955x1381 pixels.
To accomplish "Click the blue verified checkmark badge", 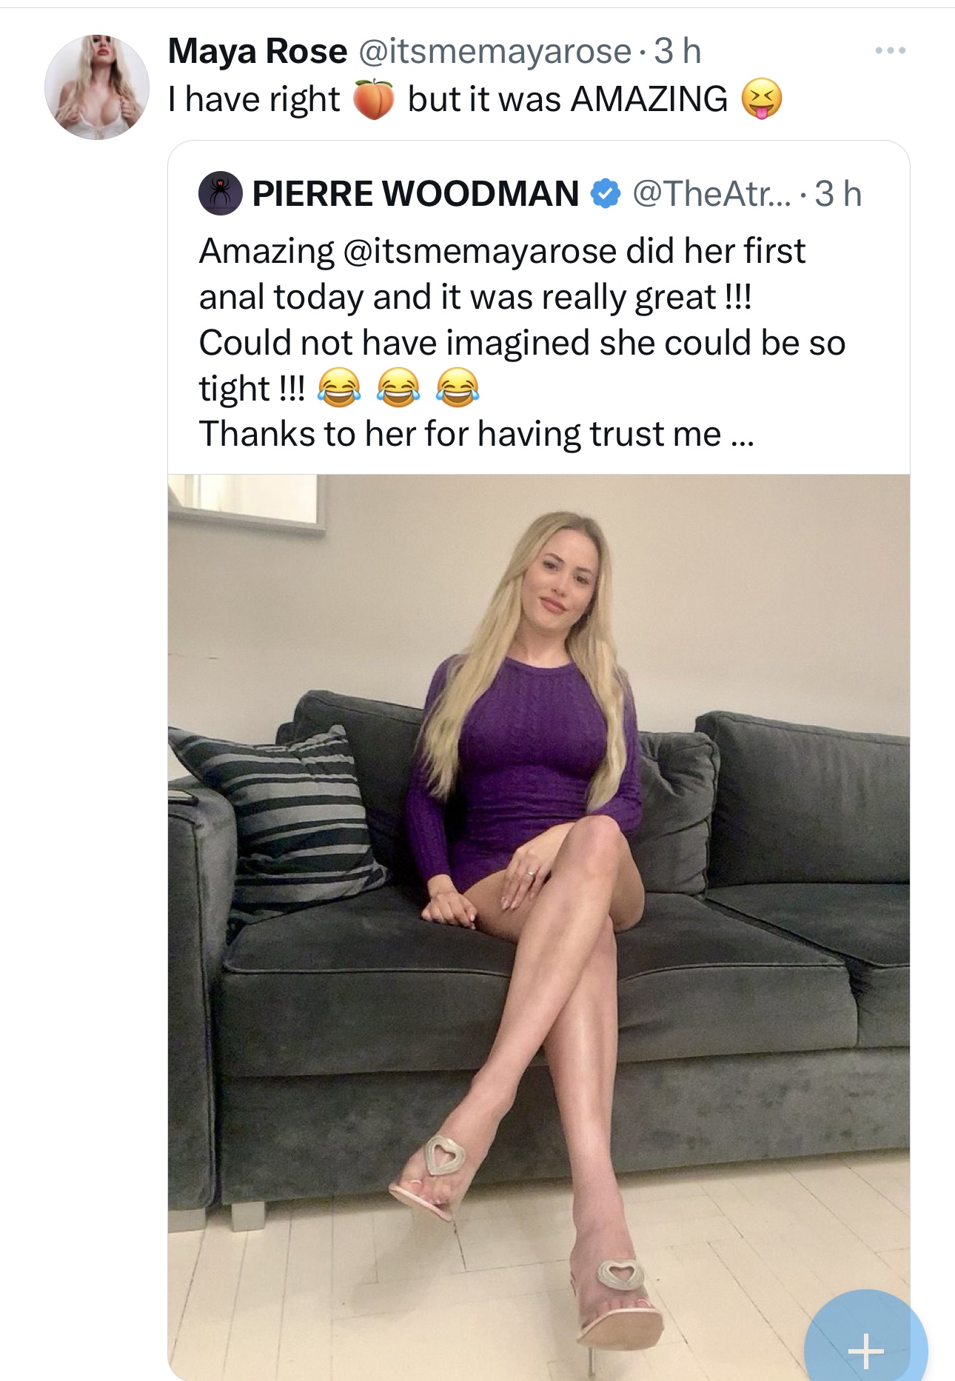I will [606, 194].
